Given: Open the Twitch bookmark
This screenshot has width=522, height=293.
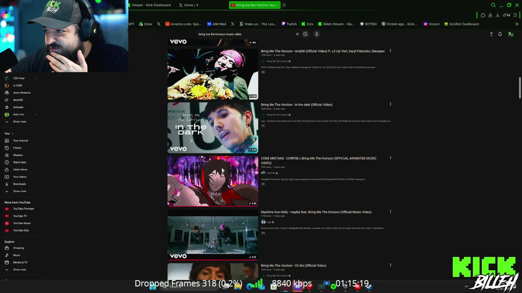Looking at the screenshot, I should click(x=289, y=24).
